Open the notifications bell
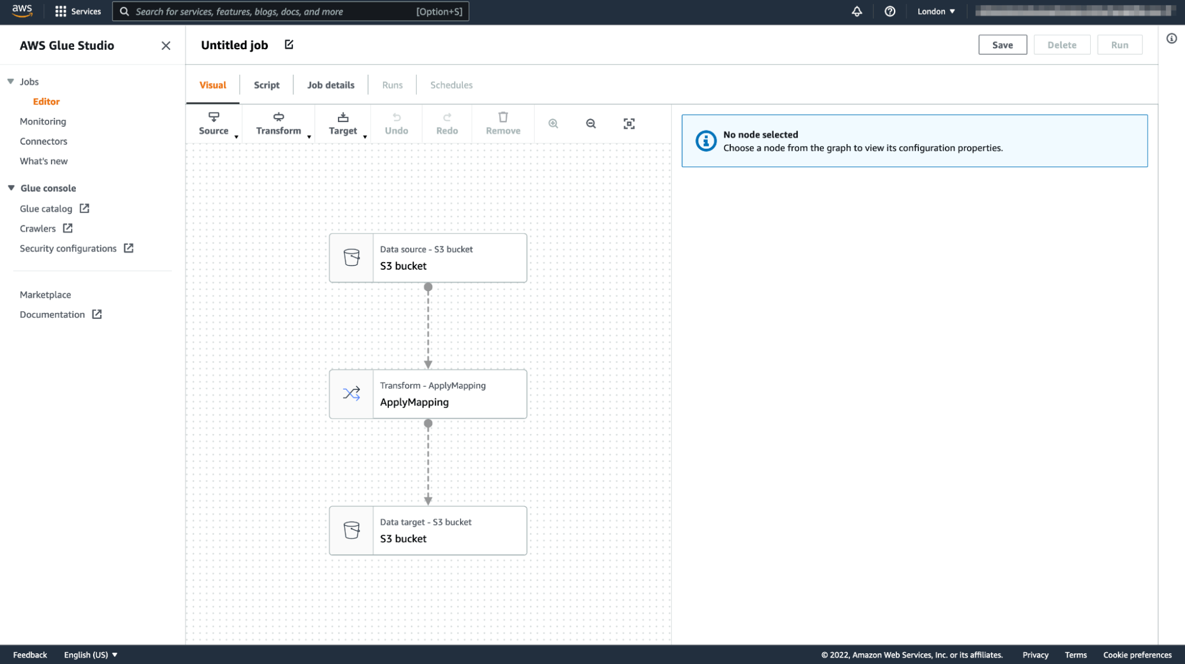This screenshot has height=664, width=1185. tap(856, 11)
